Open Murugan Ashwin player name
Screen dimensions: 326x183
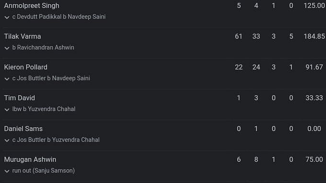[30, 160]
